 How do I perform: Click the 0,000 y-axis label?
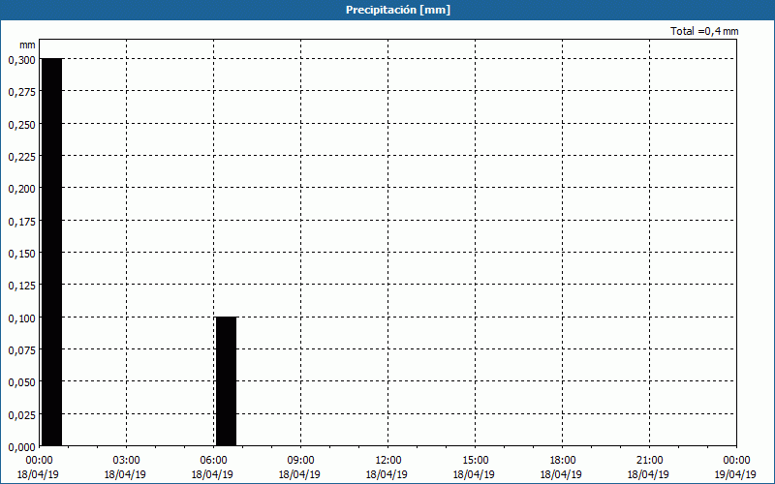21,447
